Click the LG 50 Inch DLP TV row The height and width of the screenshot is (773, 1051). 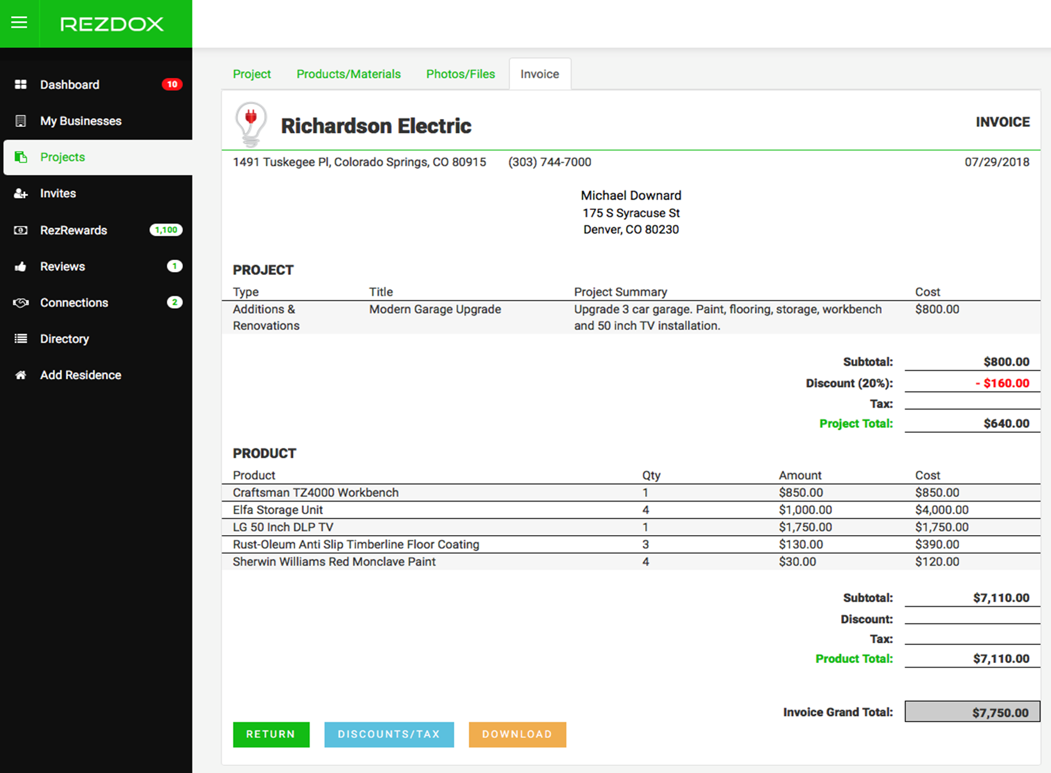(x=631, y=527)
